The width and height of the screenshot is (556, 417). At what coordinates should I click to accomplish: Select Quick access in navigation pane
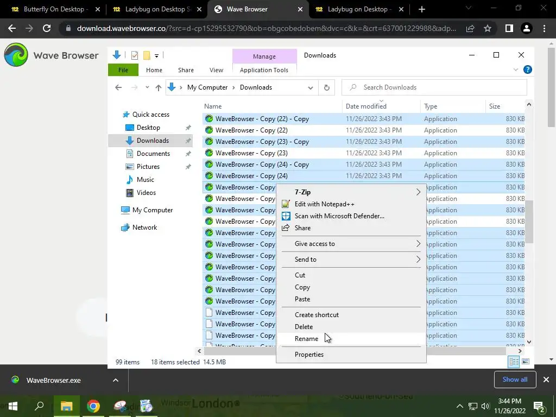click(x=151, y=115)
